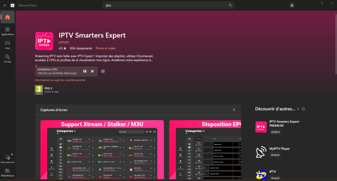Open the Photo et vidéo category link

point(106,48)
